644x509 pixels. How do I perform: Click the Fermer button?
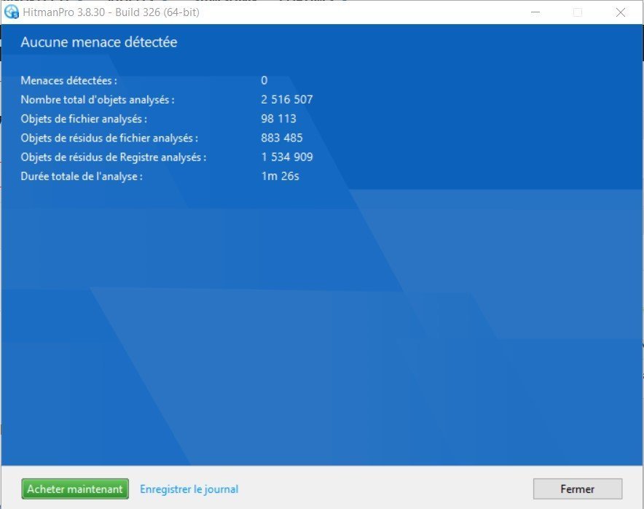point(578,489)
